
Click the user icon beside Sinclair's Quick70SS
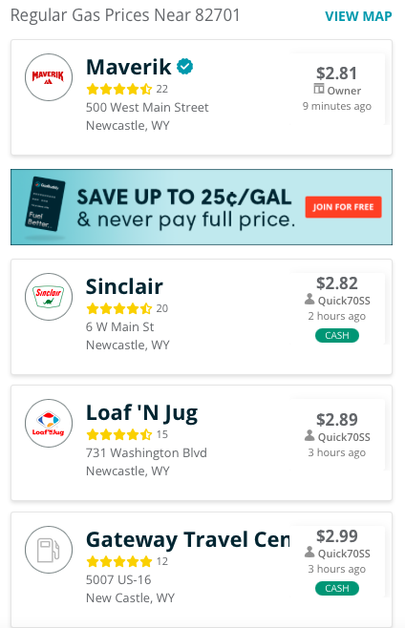click(x=309, y=299)
